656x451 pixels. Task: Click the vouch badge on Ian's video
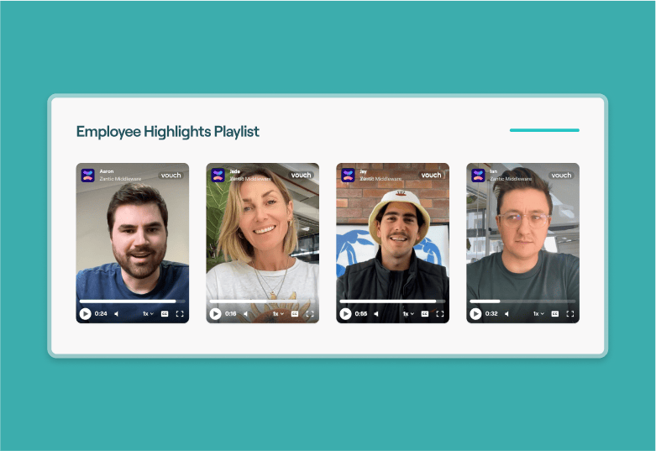coord(561,176)
